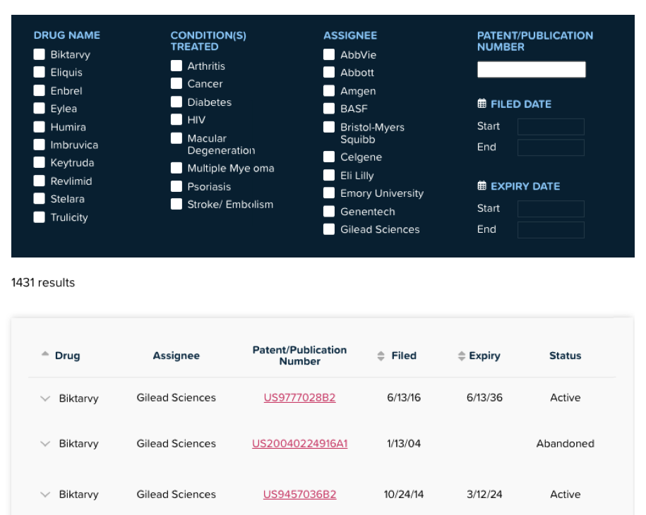Check the Cancer condition filter

pyautogui.click(x=177, y=83)
